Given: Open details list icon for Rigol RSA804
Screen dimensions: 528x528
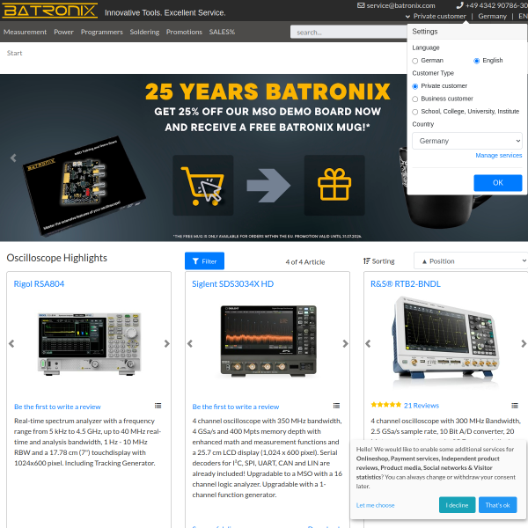Looking at the screenshot, I should (158, 406).
